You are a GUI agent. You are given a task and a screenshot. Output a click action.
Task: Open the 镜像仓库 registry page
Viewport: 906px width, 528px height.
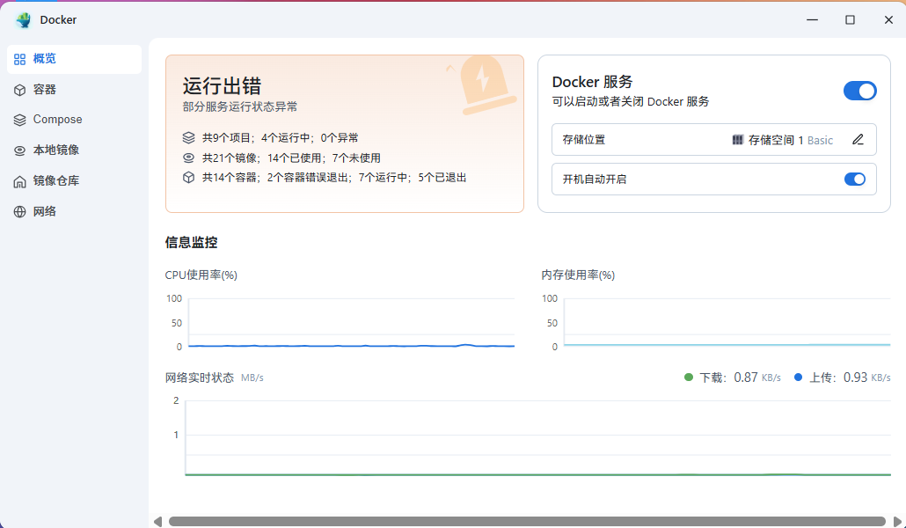(74, 181)
